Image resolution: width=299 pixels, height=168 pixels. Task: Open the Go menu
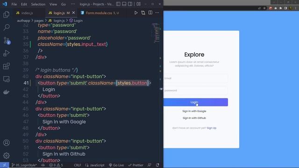64,4
